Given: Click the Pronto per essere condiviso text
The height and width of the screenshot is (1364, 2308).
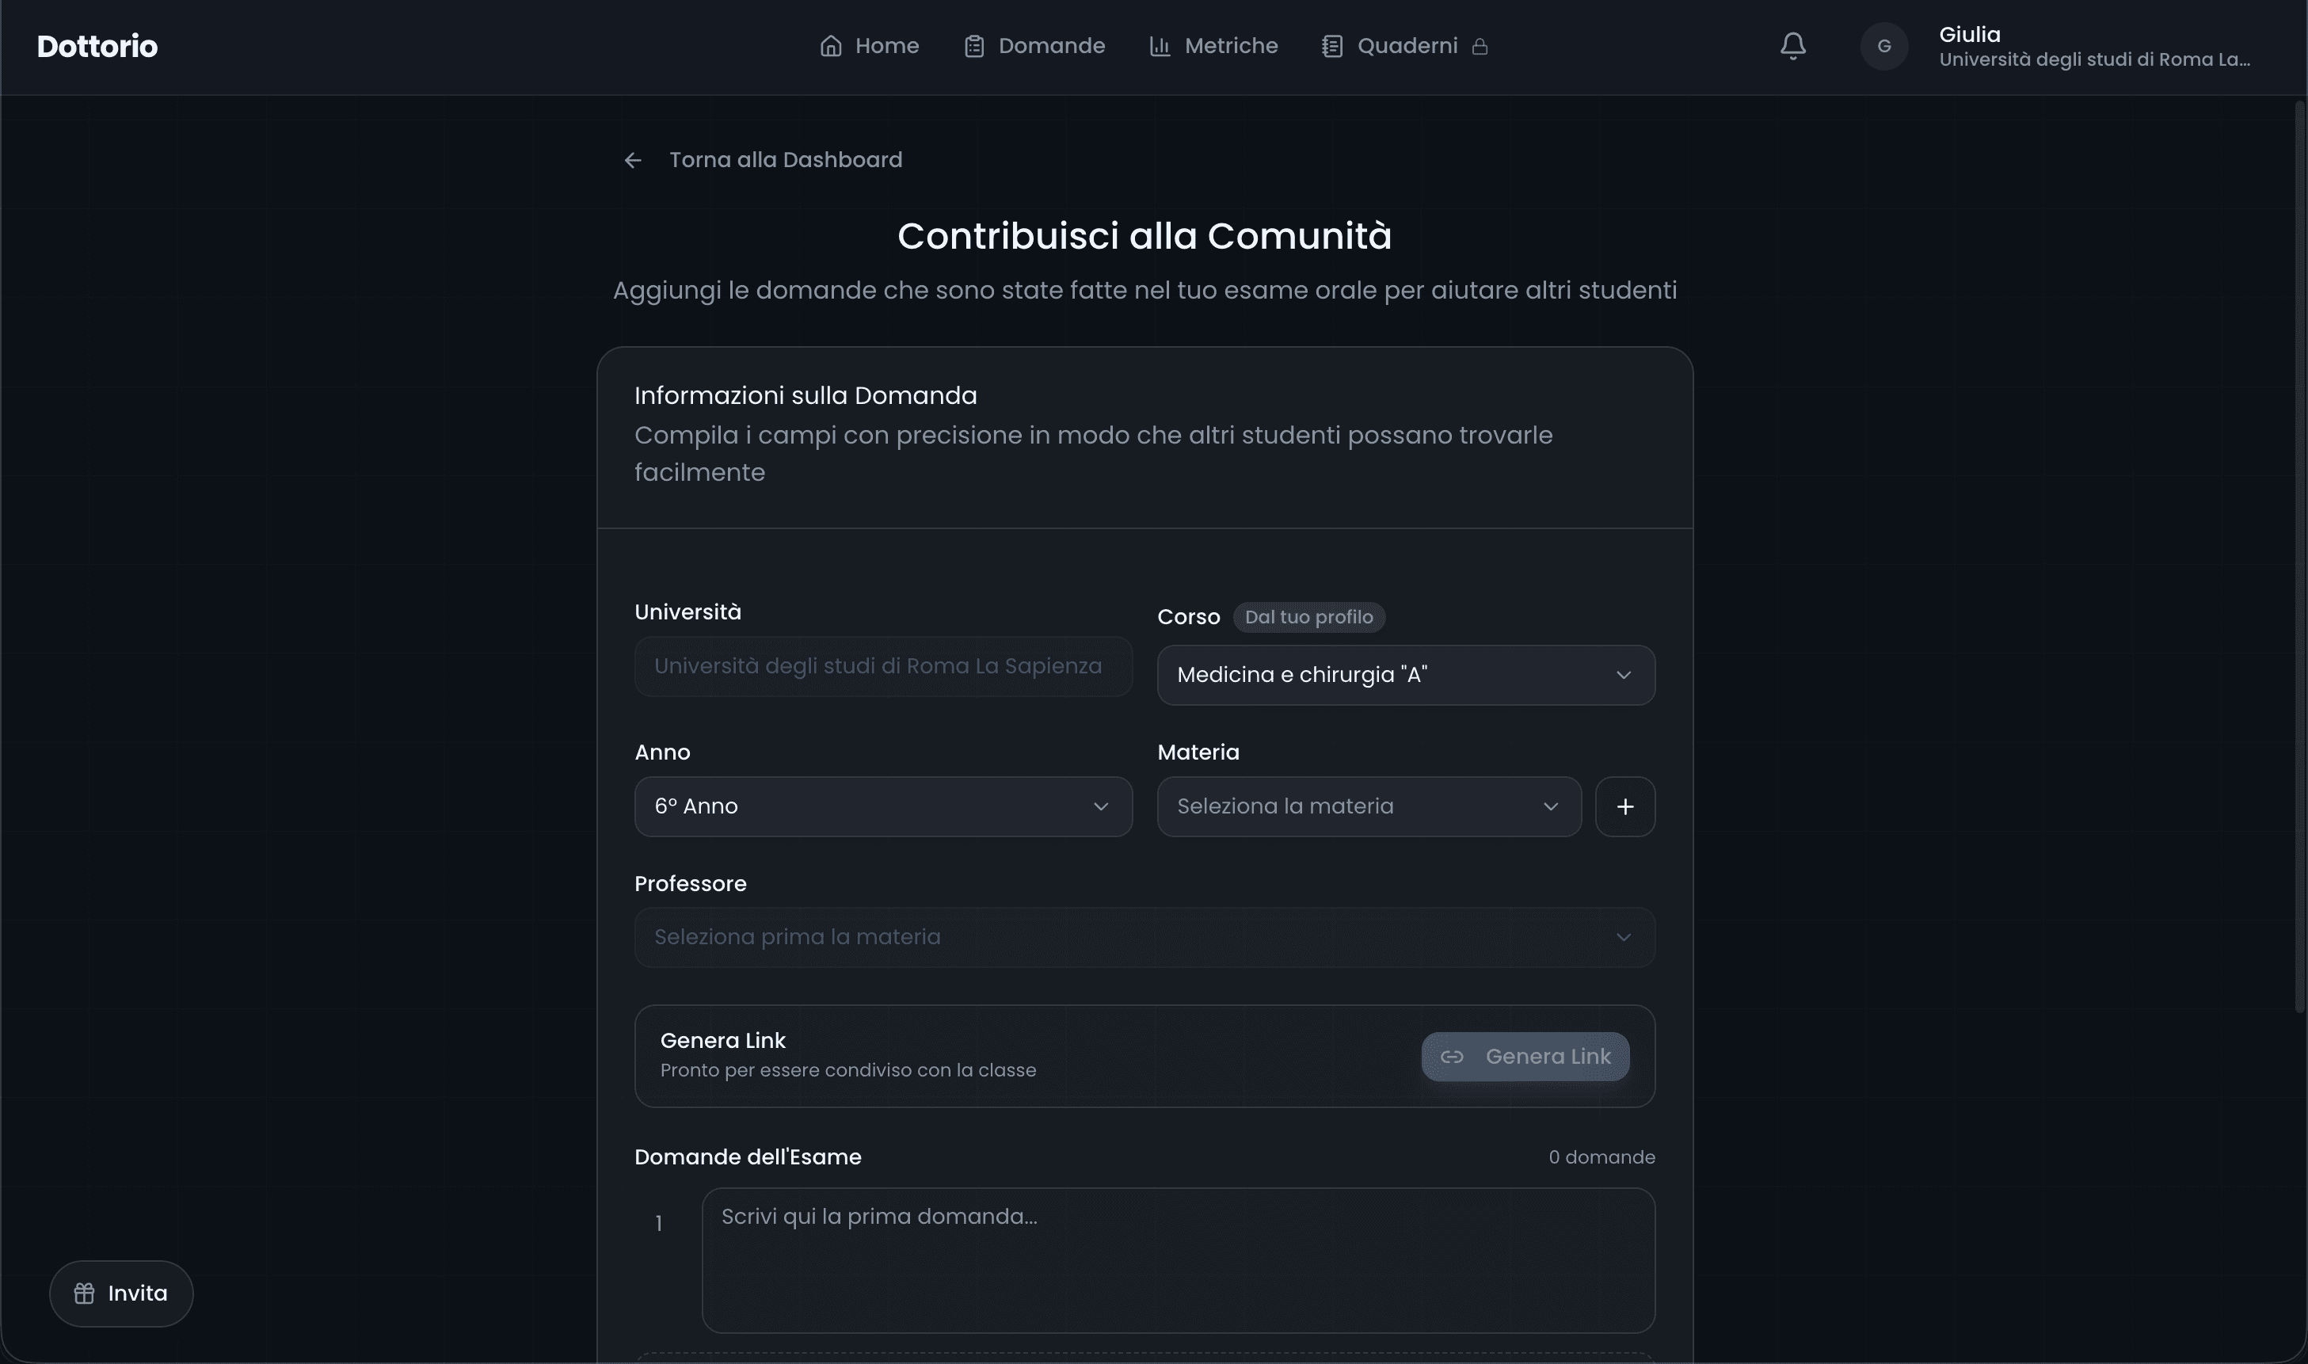Looking at the screenshot, I should coord(848,1070).
